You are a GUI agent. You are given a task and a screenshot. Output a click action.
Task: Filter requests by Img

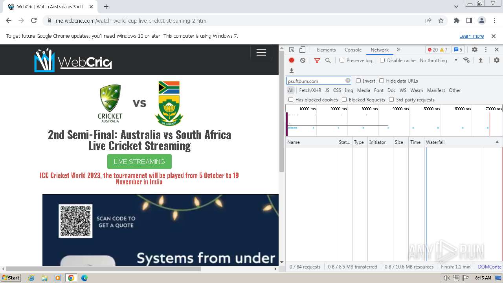pos(349,90)
